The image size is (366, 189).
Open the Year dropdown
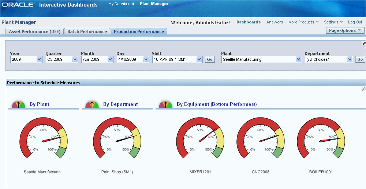click(x=39, y=60)
